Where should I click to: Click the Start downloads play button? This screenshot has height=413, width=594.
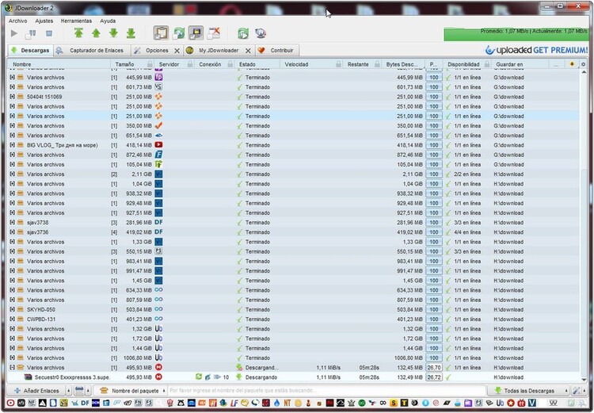13,33
